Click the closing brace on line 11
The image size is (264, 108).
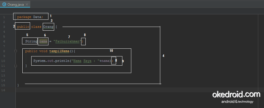coord(26,66)
